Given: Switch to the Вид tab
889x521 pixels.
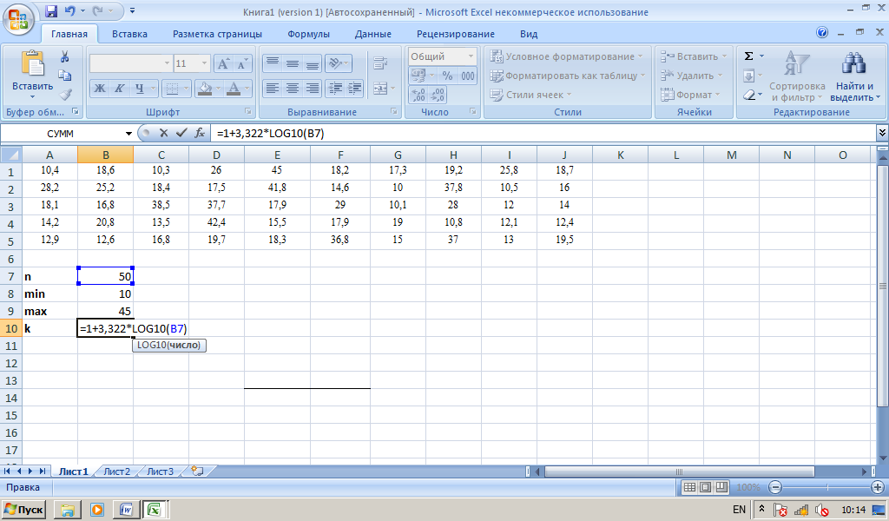Looking at the screenshot, I should click(x=529, y=34).
